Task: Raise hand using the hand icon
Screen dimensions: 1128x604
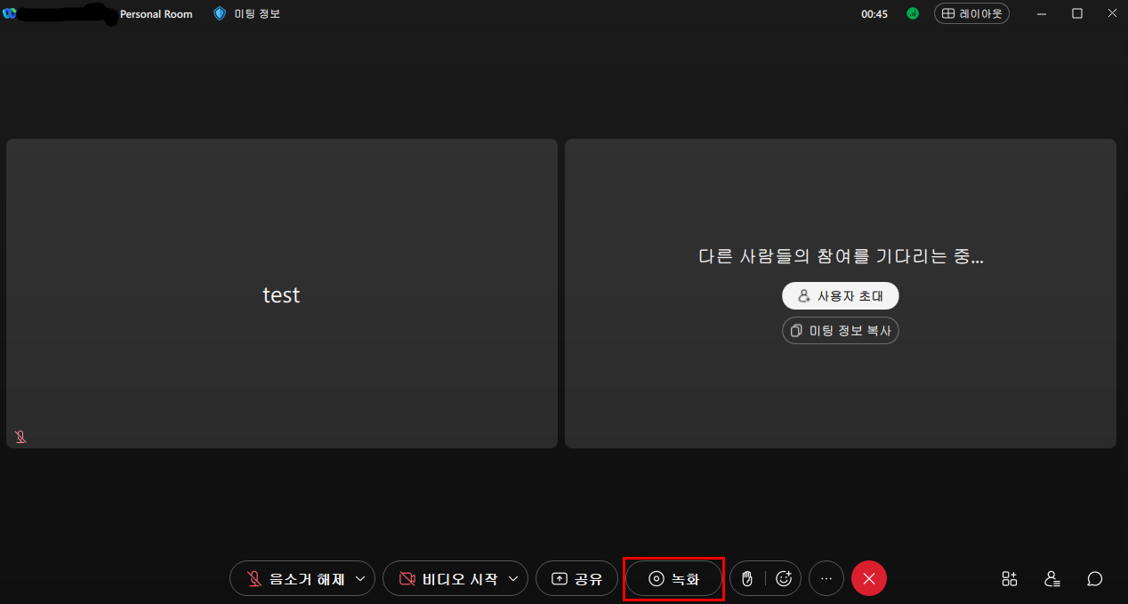Action: [747, 578]
